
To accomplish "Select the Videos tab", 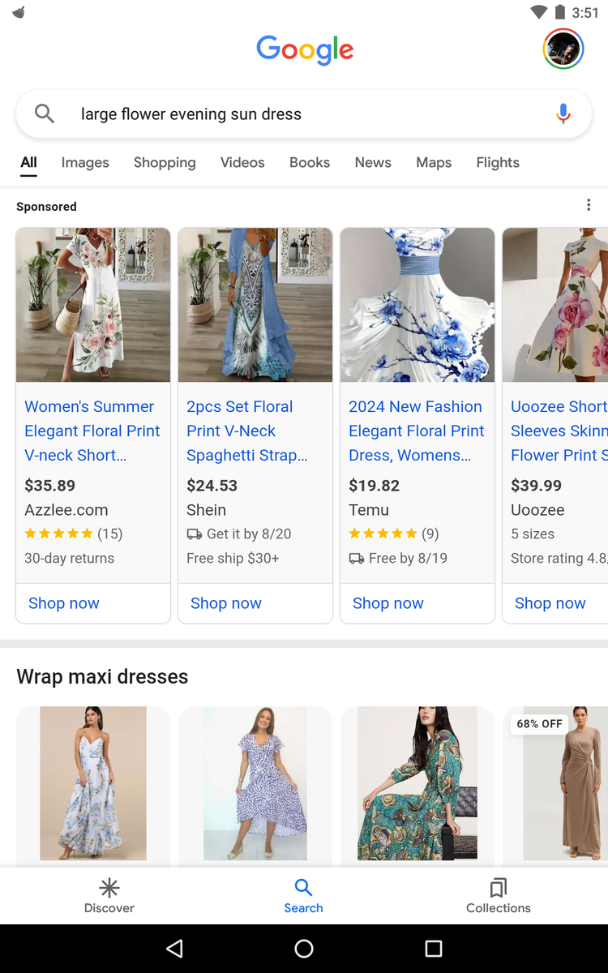I will click(242, 163).
